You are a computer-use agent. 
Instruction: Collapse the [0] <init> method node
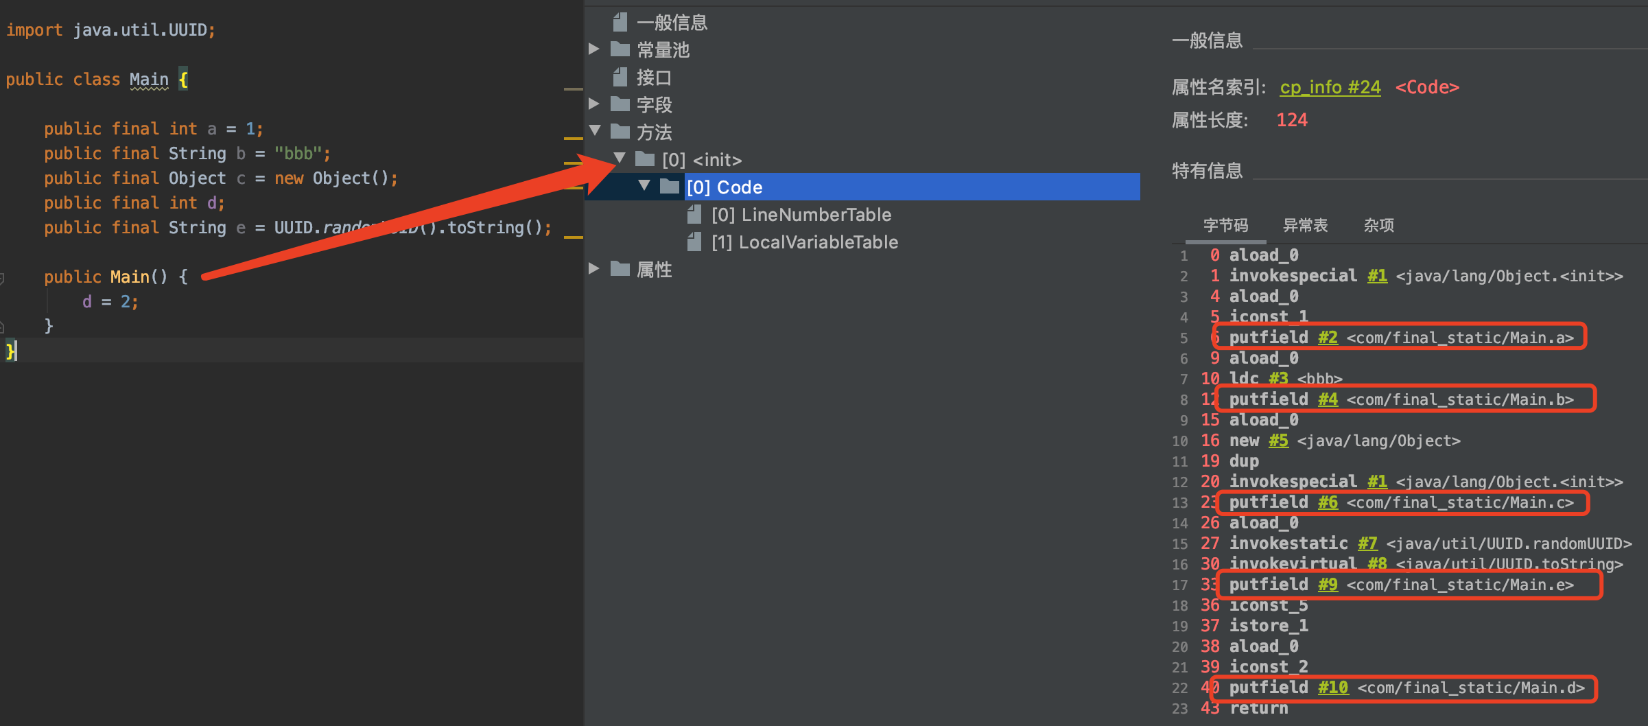point(620,158)
